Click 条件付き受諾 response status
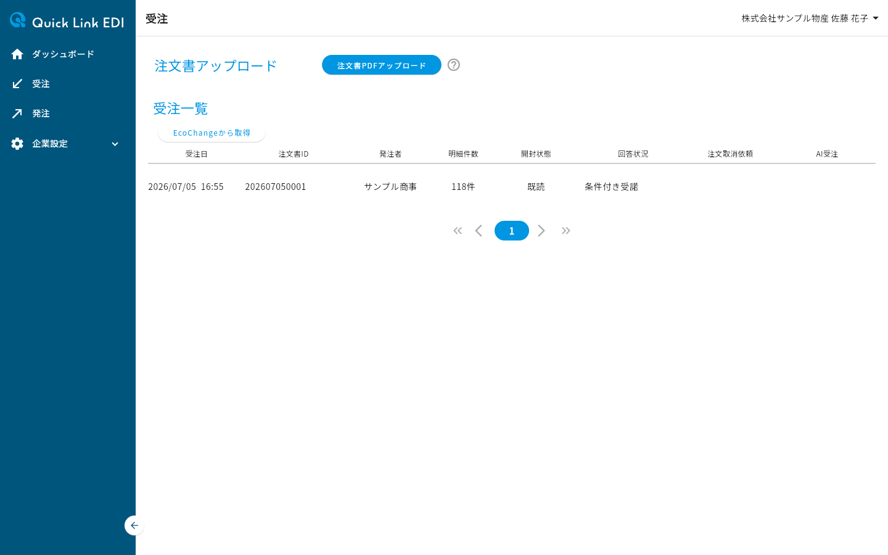Image resolution: width=888 pixels, height=555 pixels. pos(611,187)
